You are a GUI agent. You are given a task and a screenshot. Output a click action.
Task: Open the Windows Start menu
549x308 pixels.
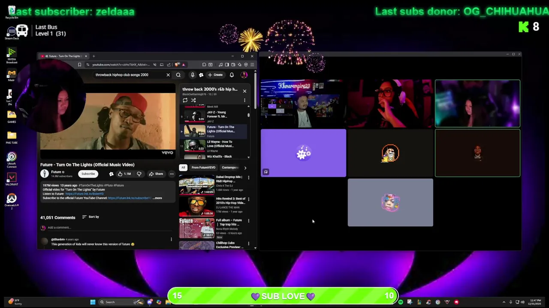tap(93, 302)
